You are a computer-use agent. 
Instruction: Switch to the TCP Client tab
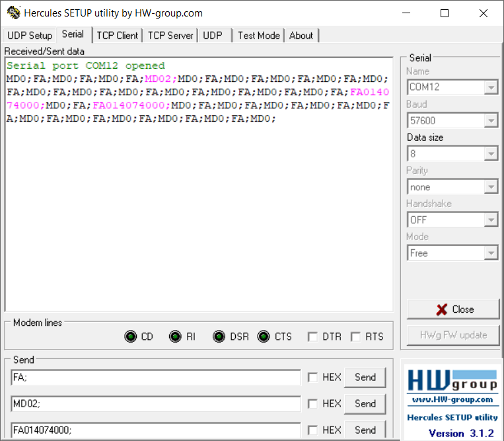click(x=118, y=36)
